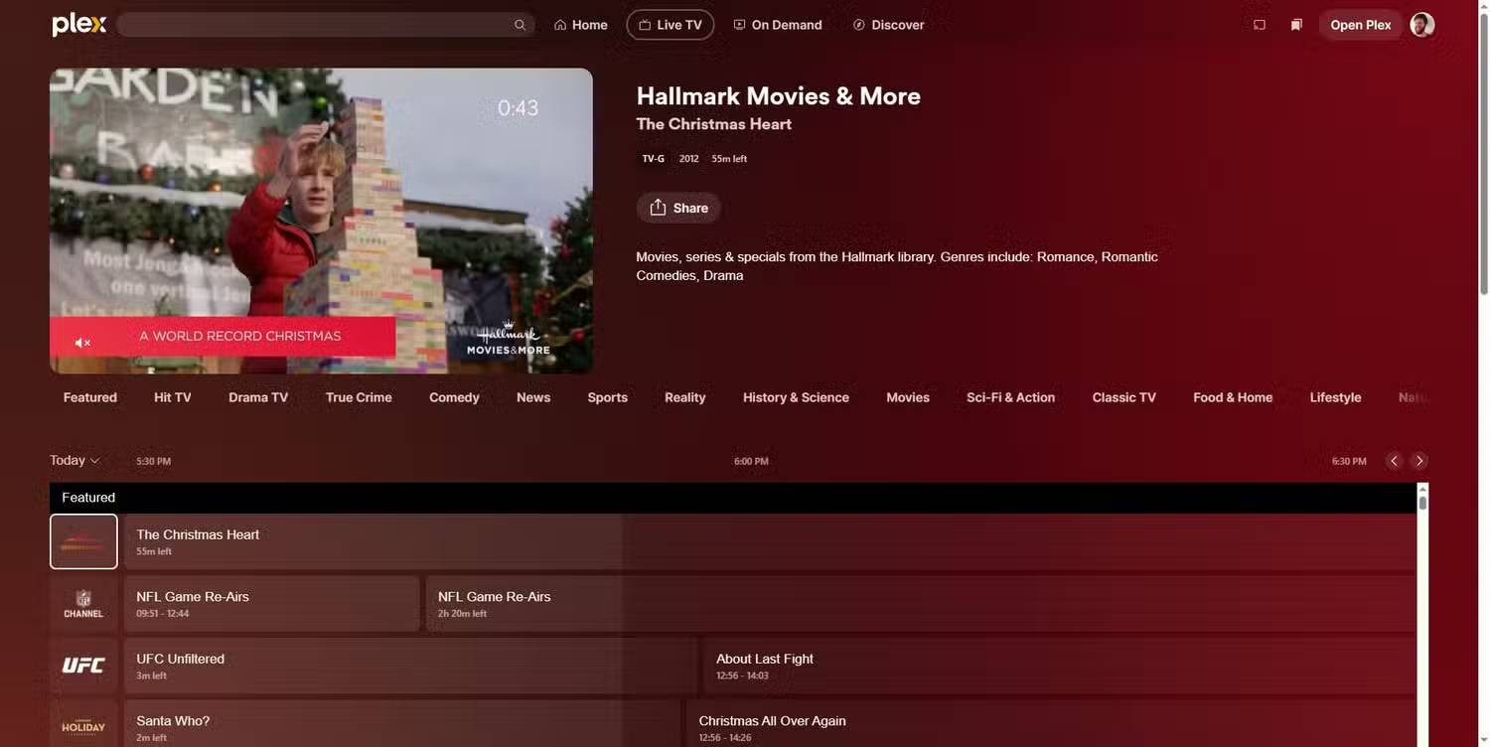Switch to the True Crime category tab
The image size is (1490, 747).
click(x=359, y=396)
